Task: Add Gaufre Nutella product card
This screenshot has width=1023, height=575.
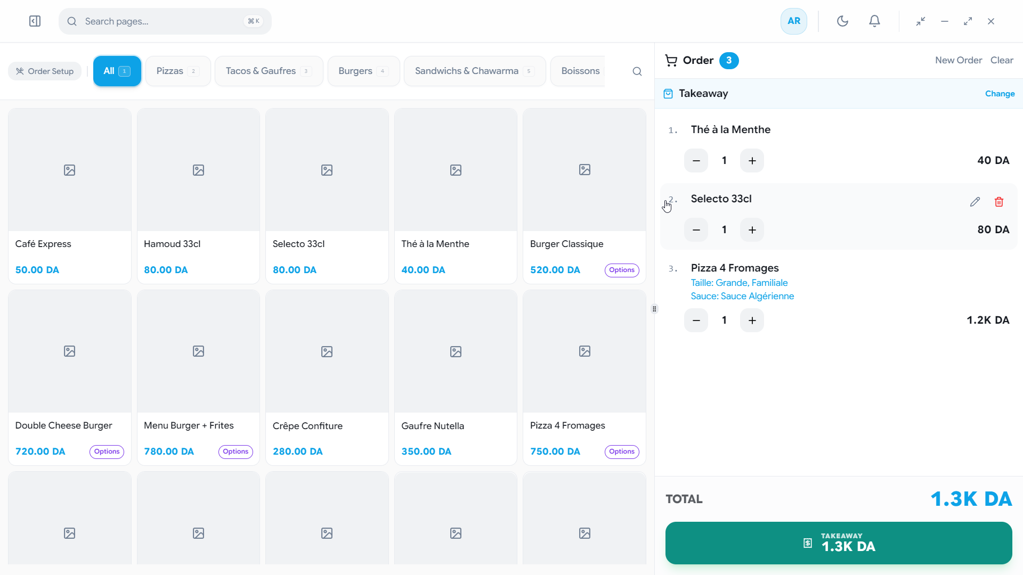Action: point(456,377)
